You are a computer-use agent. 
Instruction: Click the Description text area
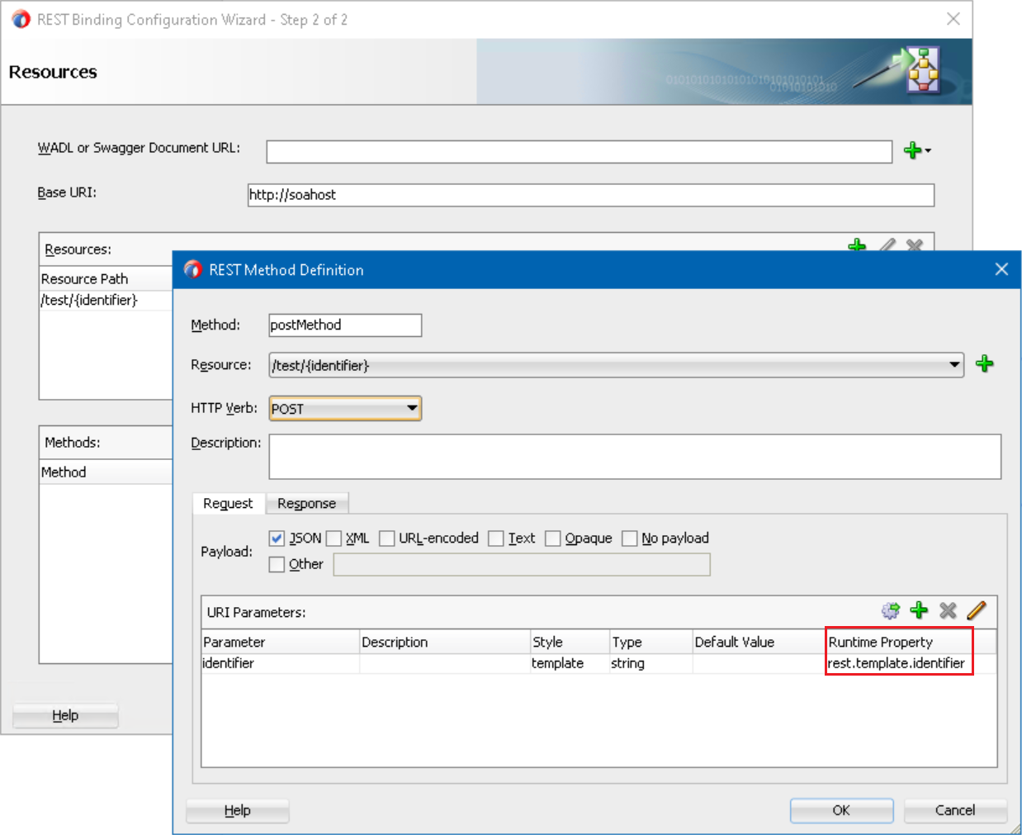pyautogui.click(x=634, y=457)
